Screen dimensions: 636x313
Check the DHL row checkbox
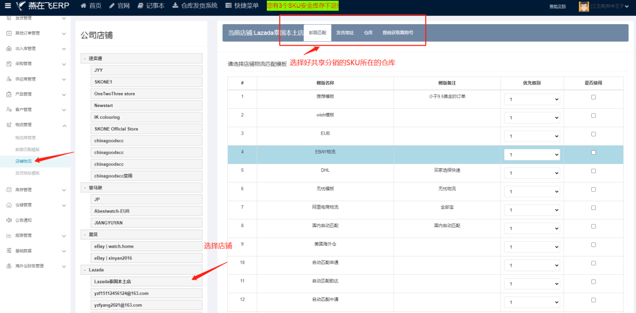594,171
